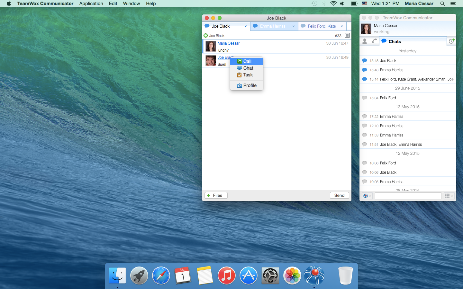Viewport: 463px width, 289px height.
Task: Click Maria Cessar's avatar in the message
Action: 211,46
